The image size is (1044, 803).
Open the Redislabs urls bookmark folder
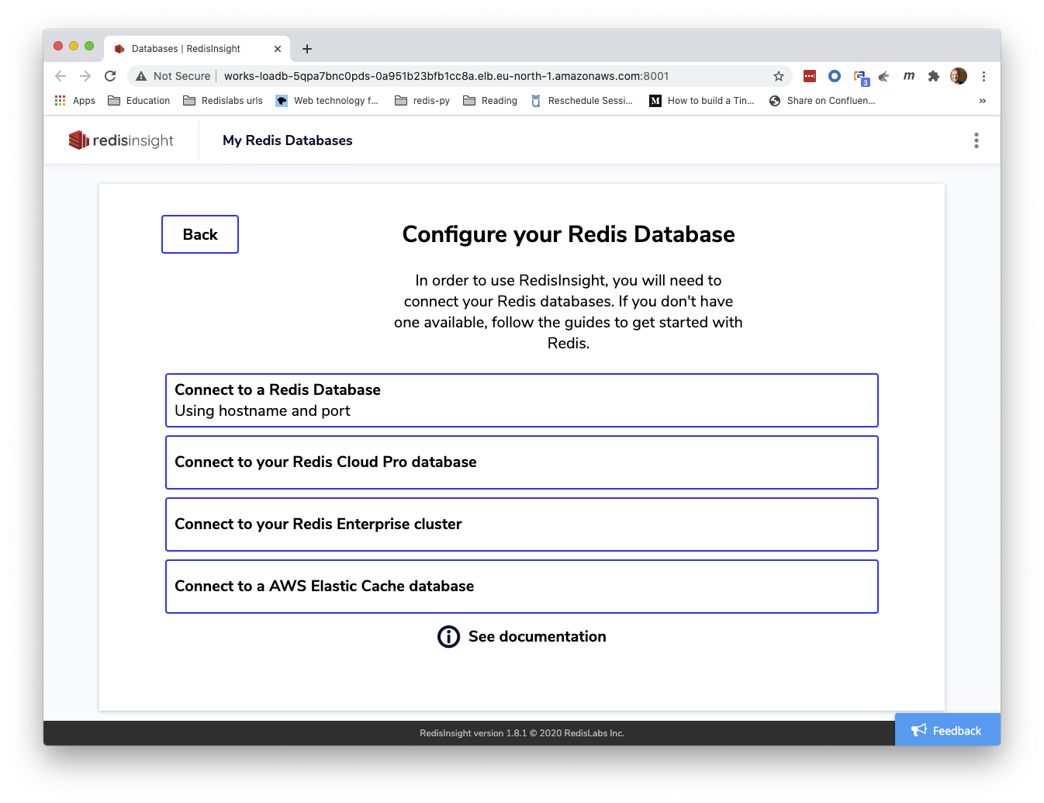[x=223, y=101]
